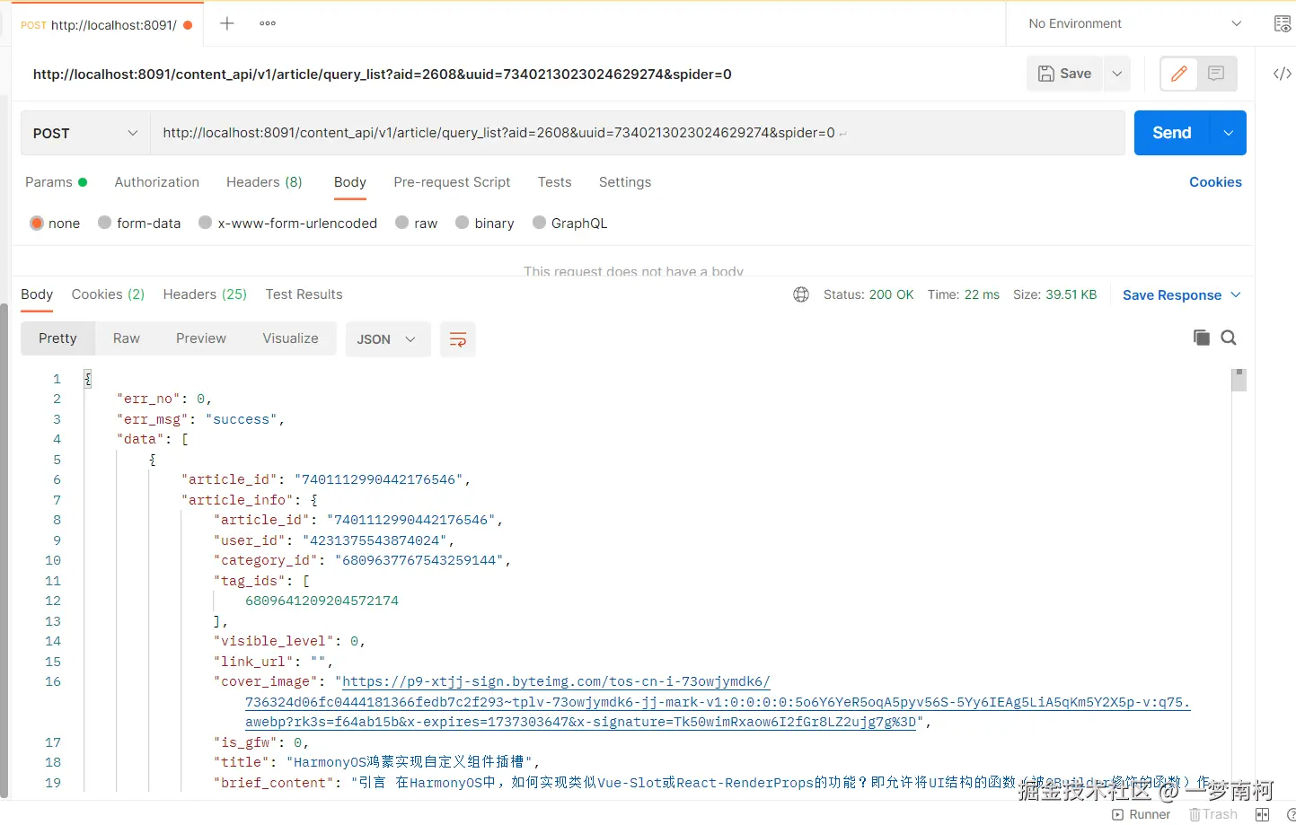Image resolution: width=1296 pixels, height=825 pixels.
Task: Open the Save options dropdown arrow
Action: point(1117,74)
